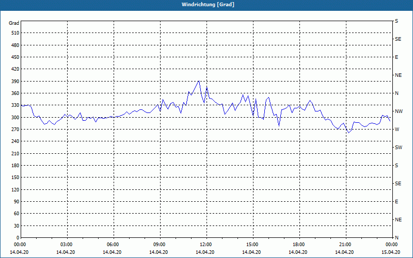
Task: Select the 480 y-axis value
Action: [x=15, y=45]
